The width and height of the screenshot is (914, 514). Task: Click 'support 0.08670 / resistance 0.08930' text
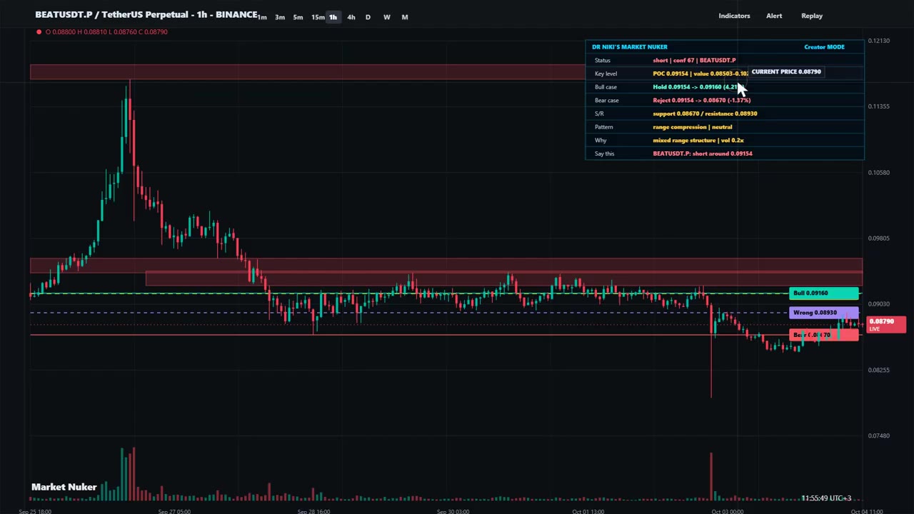coord(705,114)
